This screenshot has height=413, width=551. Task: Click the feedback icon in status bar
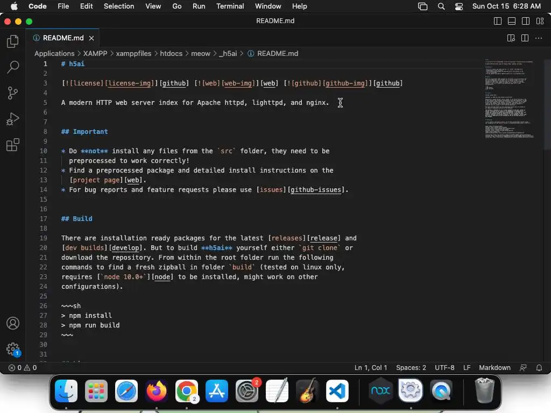tap(523, 368)
